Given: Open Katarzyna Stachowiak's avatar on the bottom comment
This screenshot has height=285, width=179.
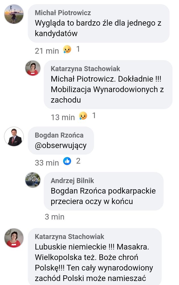Looking at the screenshot, I should click(14, 238).
